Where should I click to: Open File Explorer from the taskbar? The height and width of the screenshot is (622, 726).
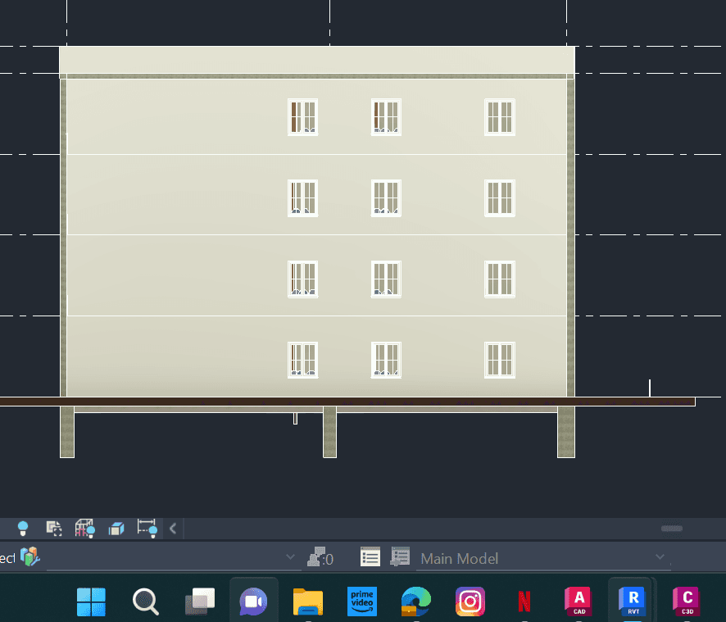(308, 602)
